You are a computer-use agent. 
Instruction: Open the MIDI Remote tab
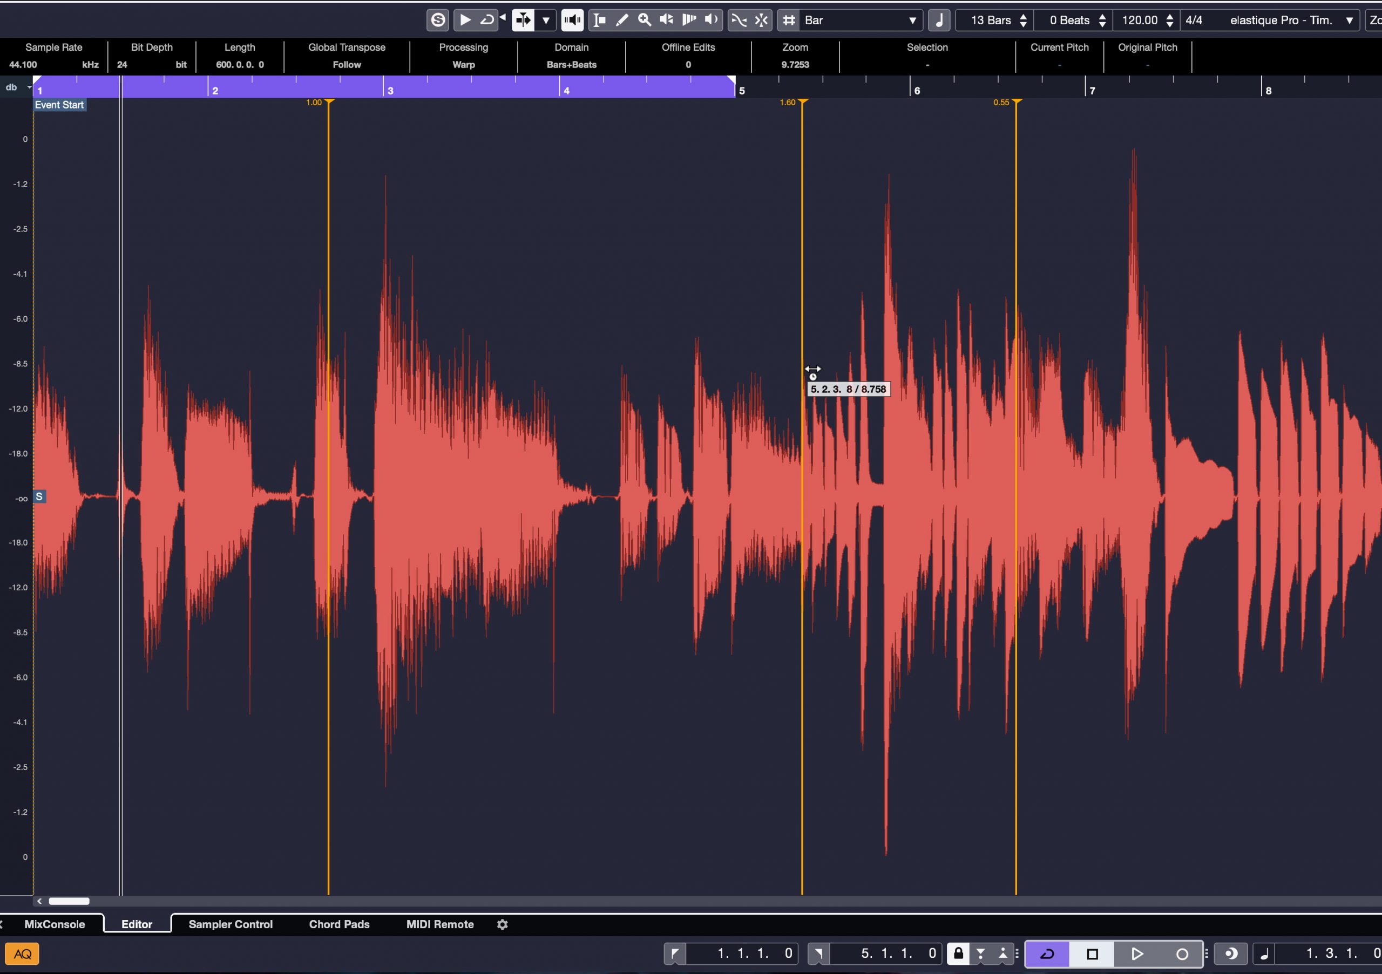[438, 923]
